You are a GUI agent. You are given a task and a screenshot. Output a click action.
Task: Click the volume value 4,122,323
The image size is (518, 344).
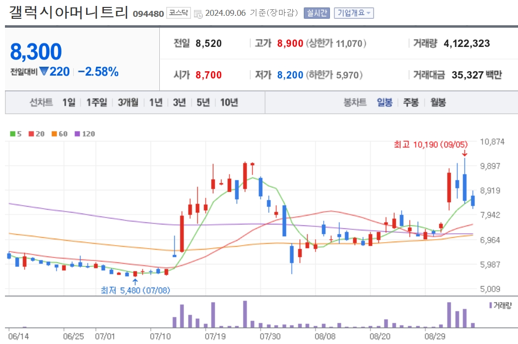coord(467,43)
